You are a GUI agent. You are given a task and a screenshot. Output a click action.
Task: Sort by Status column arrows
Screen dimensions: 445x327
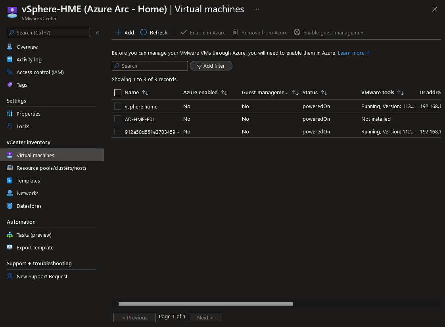(x=324, y=93)
